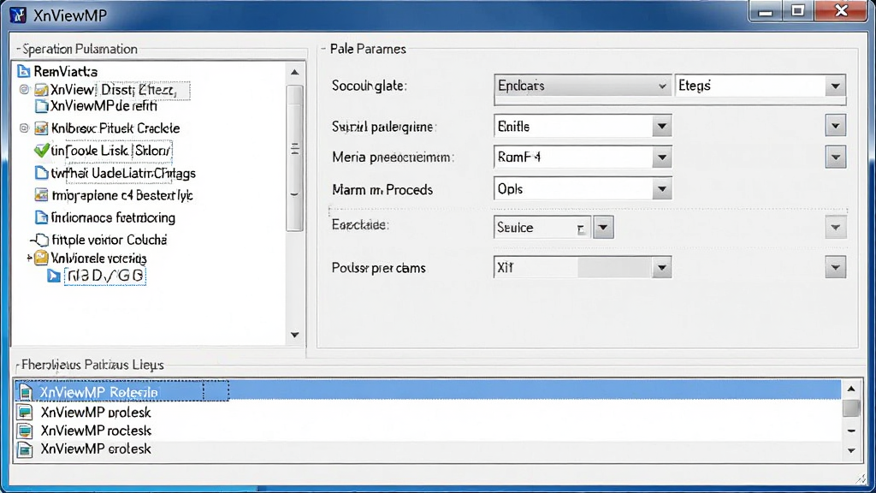Click the icon beside XnViewMP prolesk

(25, 413)
